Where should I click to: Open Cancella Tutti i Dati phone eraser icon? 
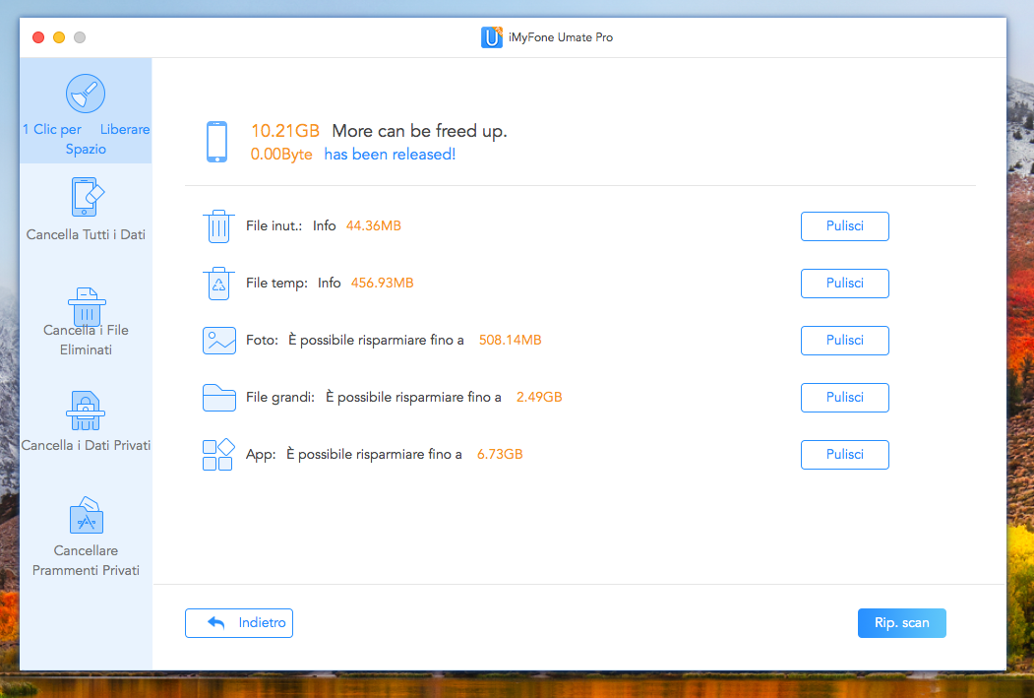[87, 197]
